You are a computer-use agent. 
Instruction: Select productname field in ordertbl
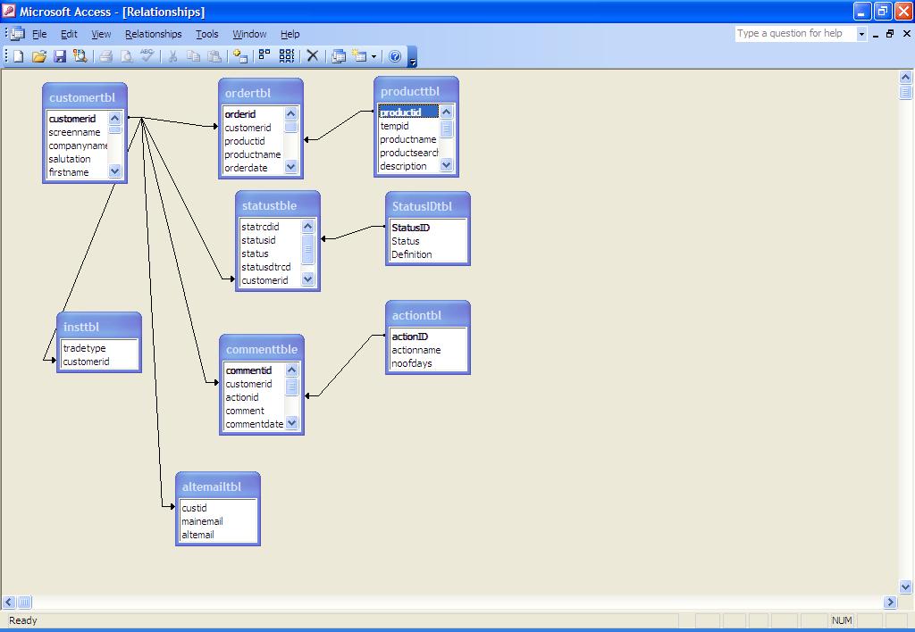[x=253, y=154]
